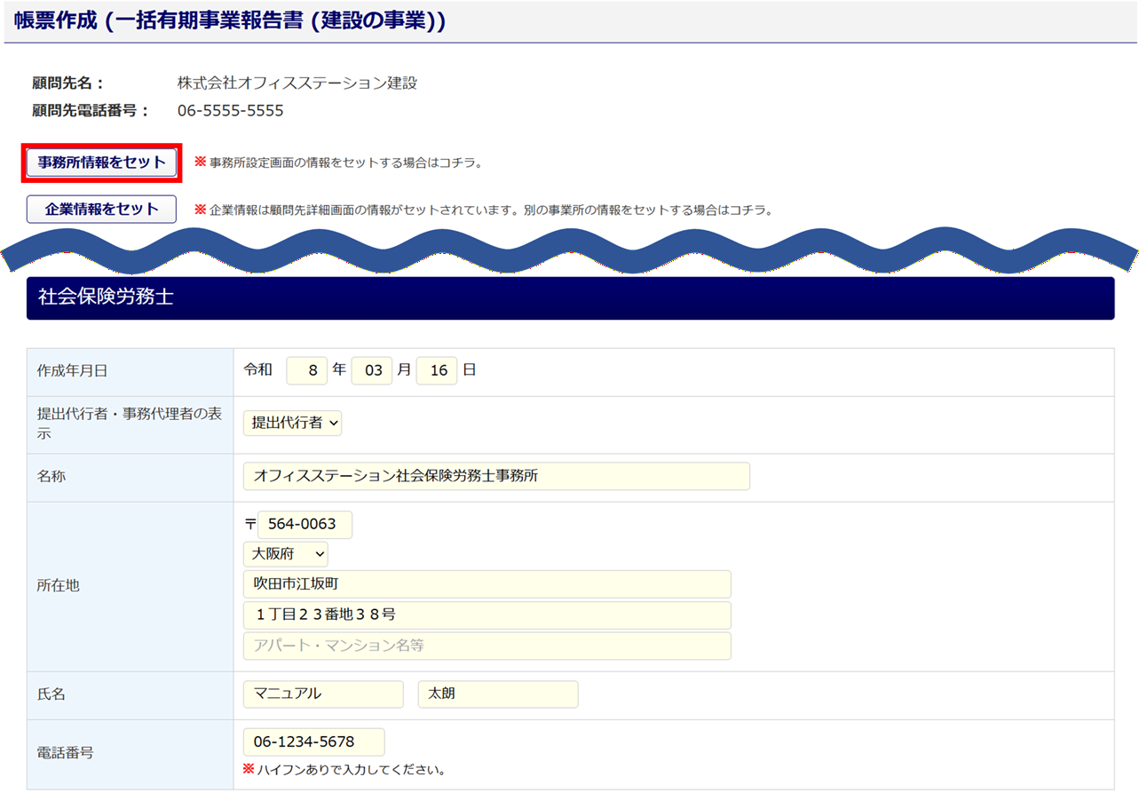This screenshot has width=1139, height=793.
Task: Click the 1丁目23番地38号 address field
Action: click(x=486, y=615)
